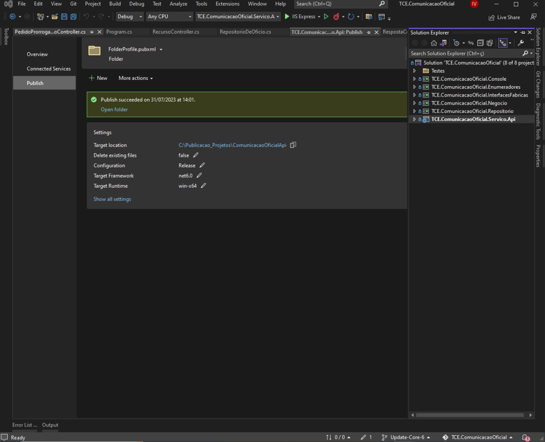Viewport: 545px width, 442px height.
Task: Expand the More actions dropdown
Action: pos(135,78)
